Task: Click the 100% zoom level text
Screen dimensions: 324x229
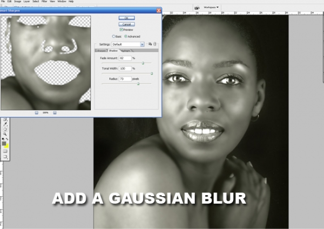Action: tap(45, 113)
